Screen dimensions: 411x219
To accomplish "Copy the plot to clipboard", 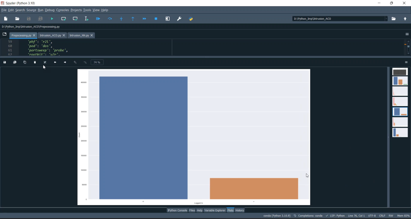I will click(25, 62).
